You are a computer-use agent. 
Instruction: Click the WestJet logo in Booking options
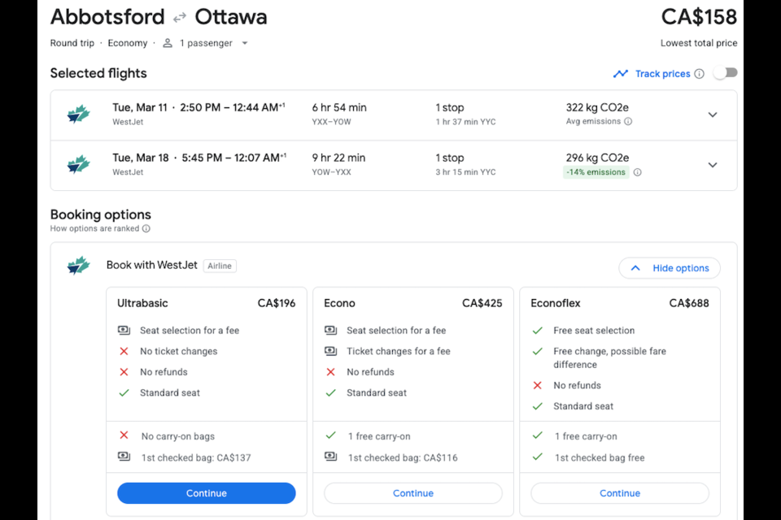coord(78,265)
